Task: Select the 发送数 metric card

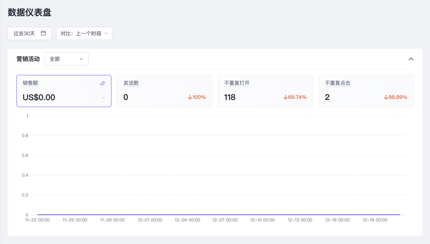Action: pos(164,91)
